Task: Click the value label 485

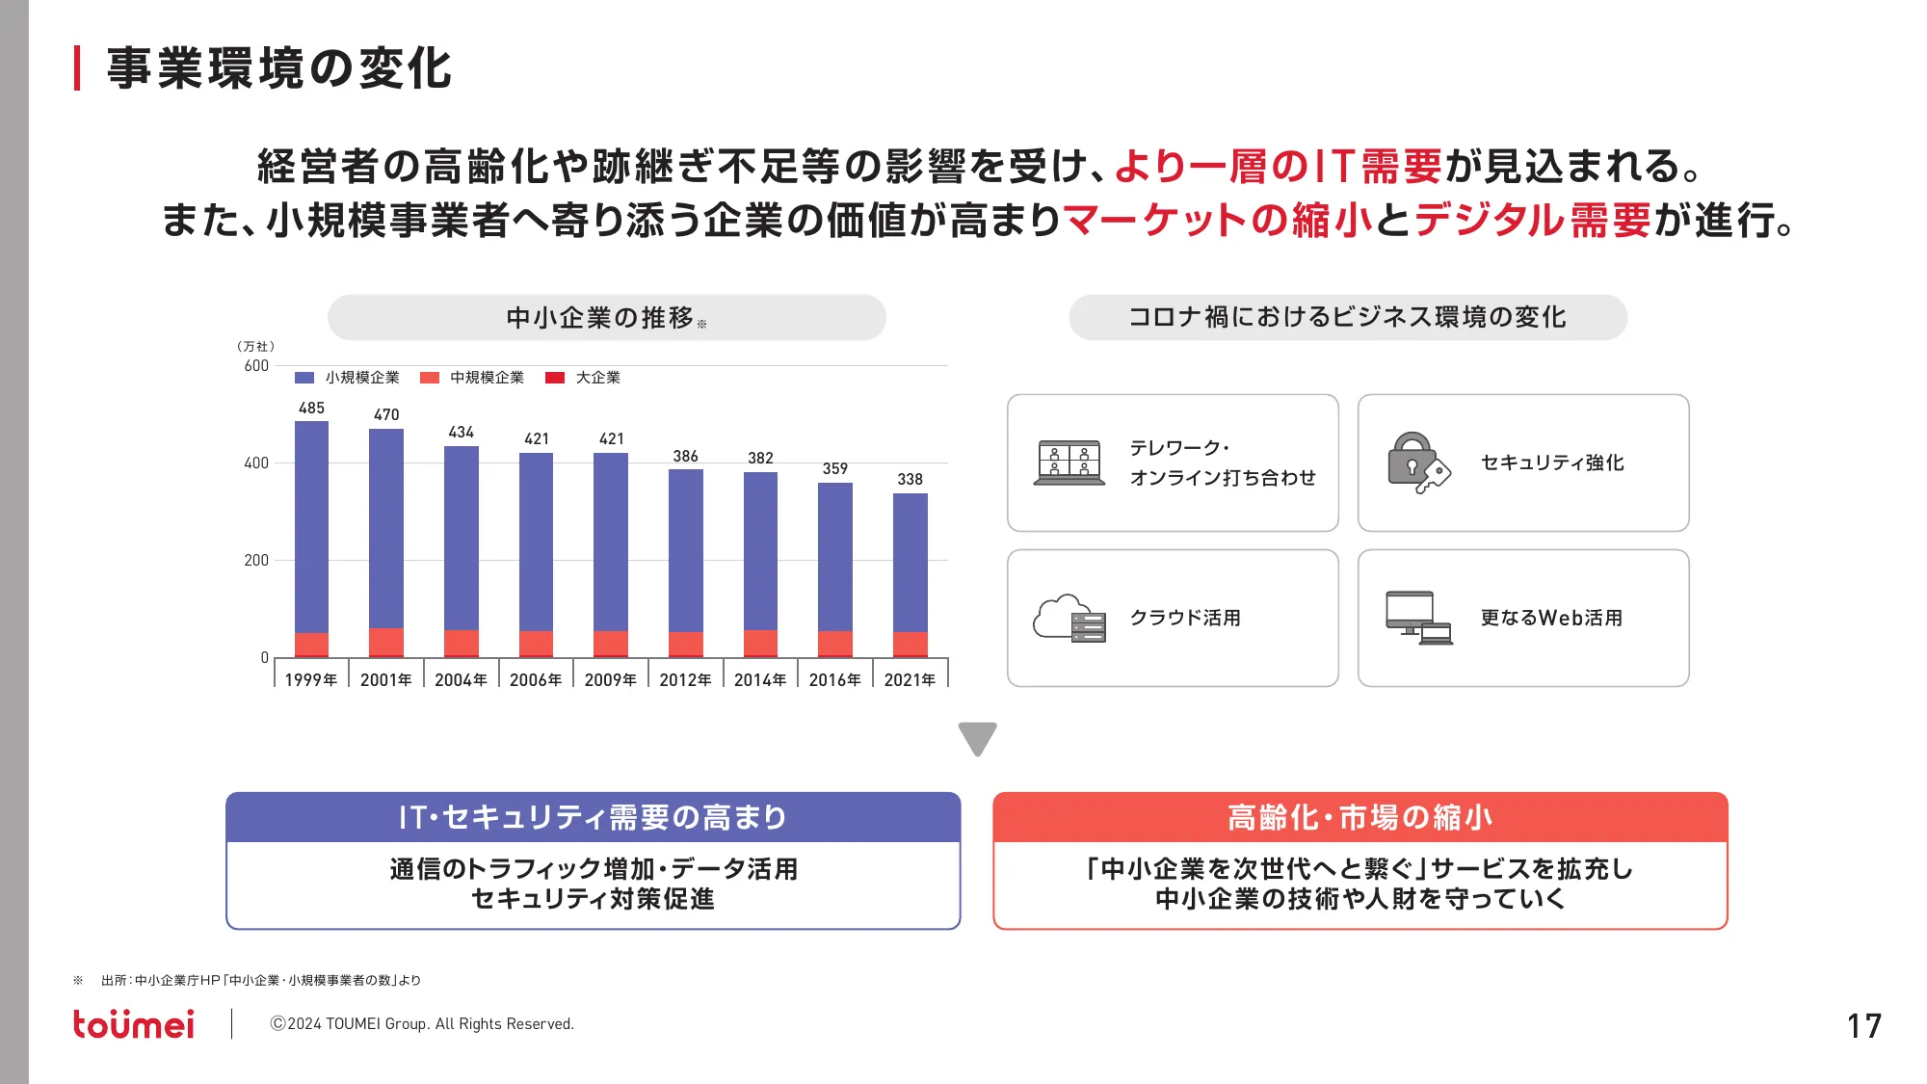Action: pos(311,408)
